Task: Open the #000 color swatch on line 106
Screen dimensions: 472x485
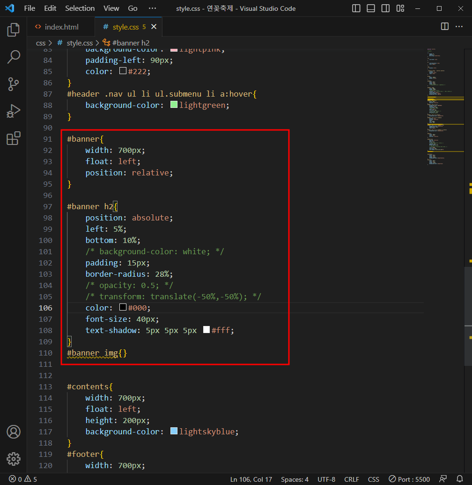Action: coord(123,307)
